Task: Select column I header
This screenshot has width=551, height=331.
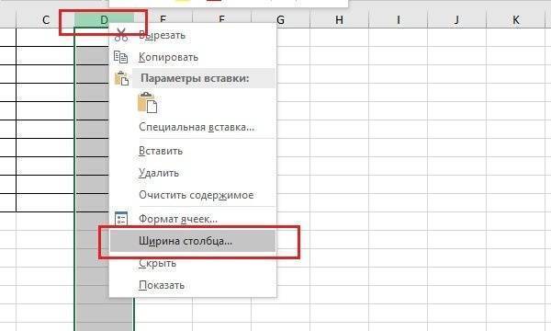Action: 399,19
